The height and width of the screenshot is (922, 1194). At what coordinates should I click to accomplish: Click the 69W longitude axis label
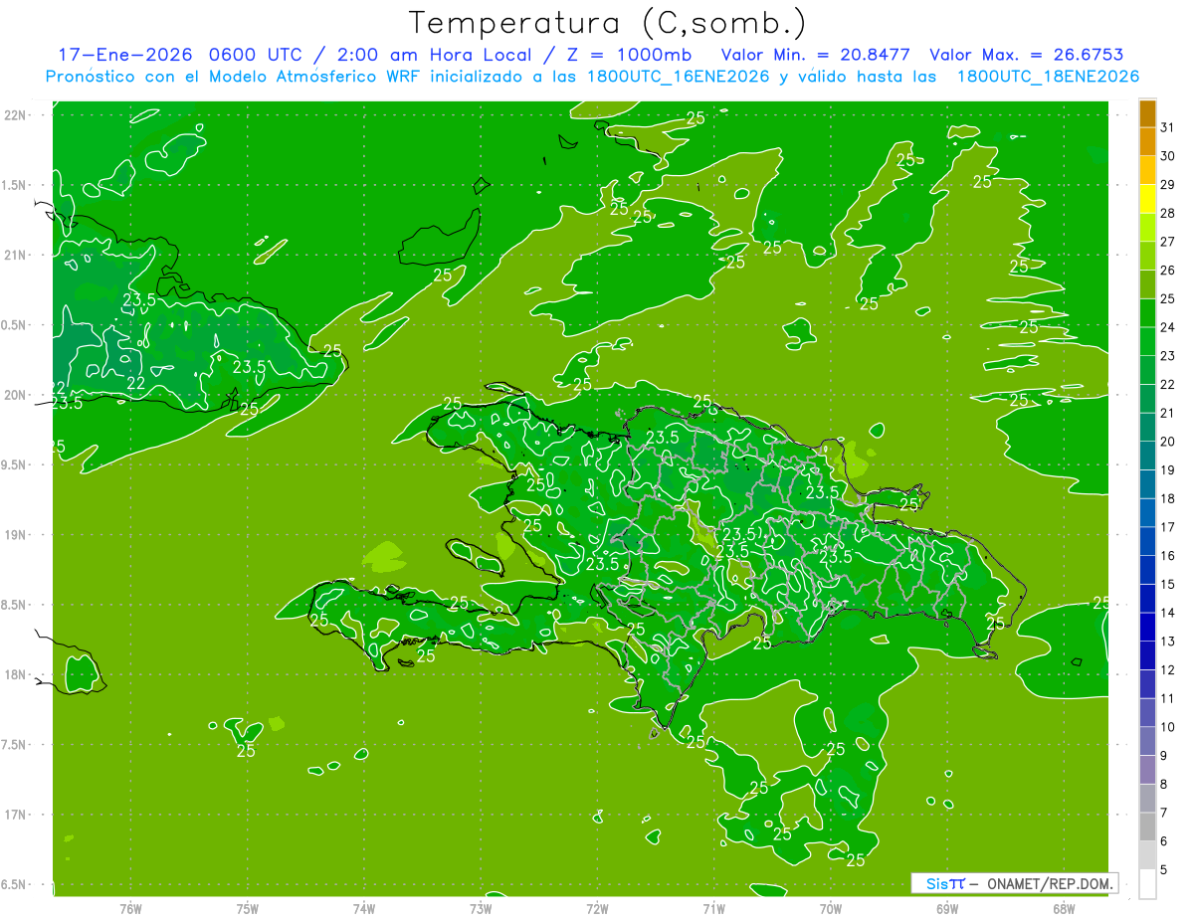pyautogui.click(x=947, y=908)
